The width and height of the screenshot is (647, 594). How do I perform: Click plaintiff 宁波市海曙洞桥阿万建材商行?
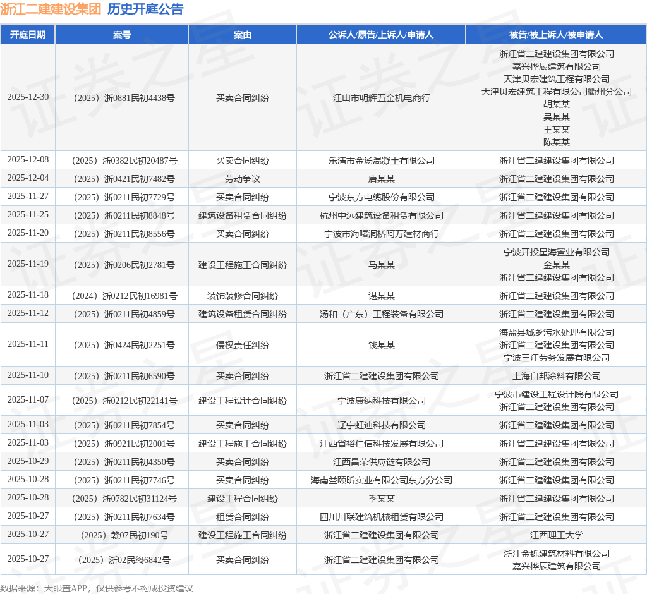click(381, 234)
